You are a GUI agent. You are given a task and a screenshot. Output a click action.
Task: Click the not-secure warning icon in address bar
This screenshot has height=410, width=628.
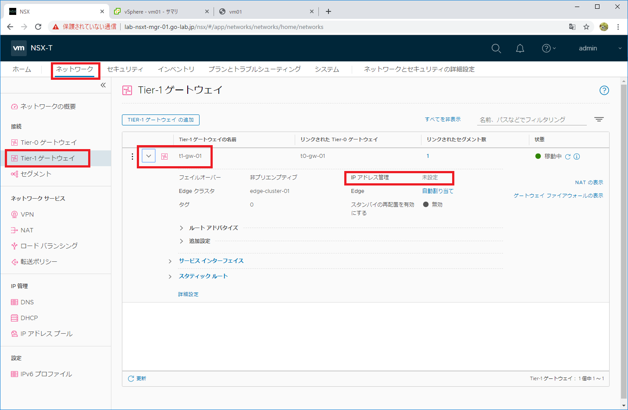[x=56, y=27]
